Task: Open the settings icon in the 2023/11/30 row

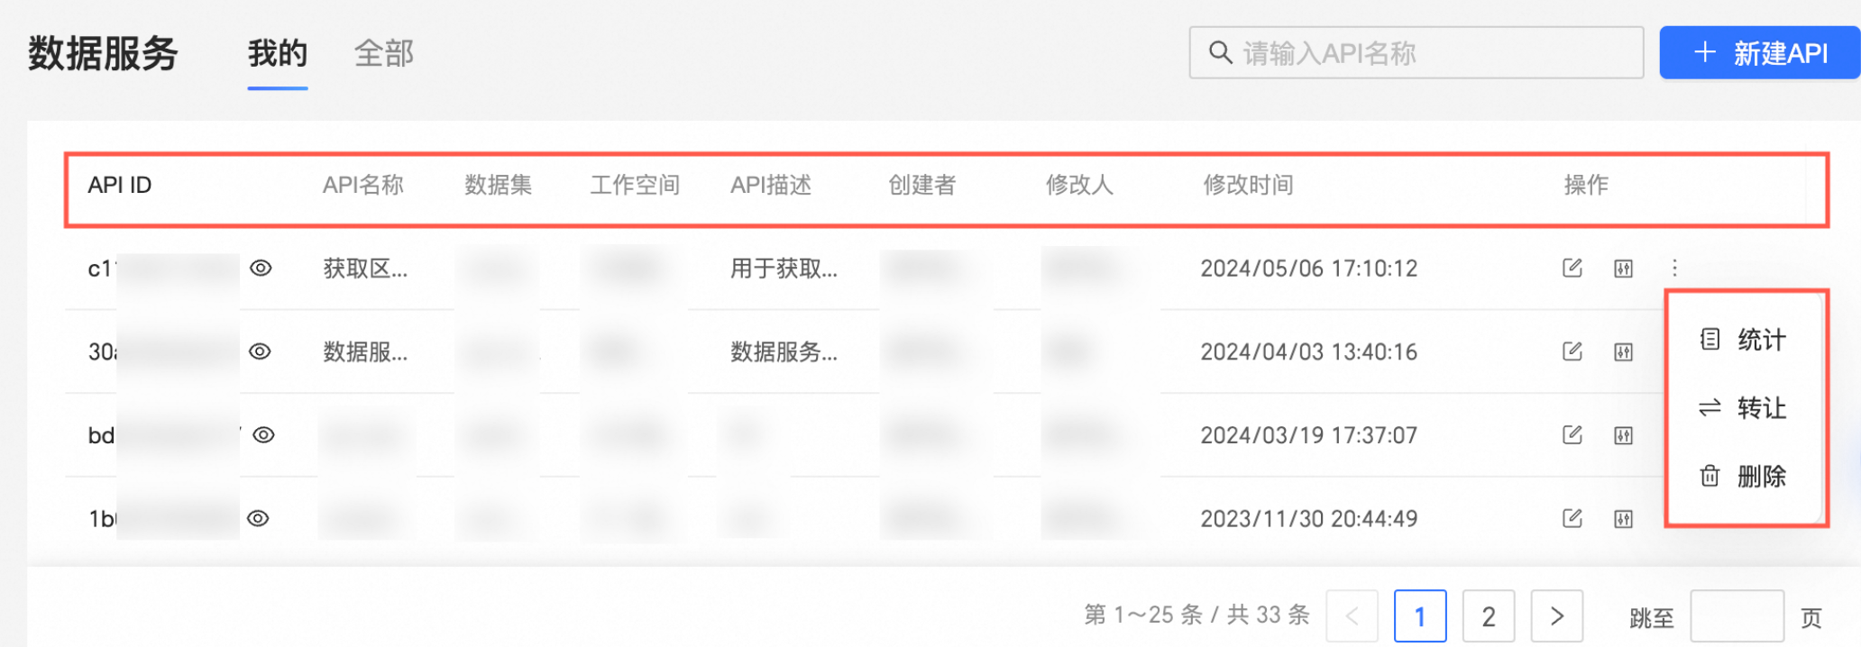Action: pyautogui.click(x=1623, y=518)
